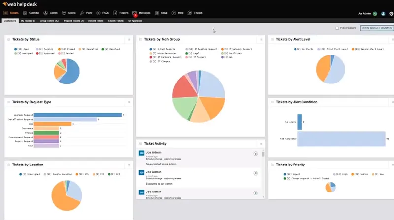Toggle IT Desktop Support legend entry
The width and height of the screenshot is (394, 220).
(201, 49)
